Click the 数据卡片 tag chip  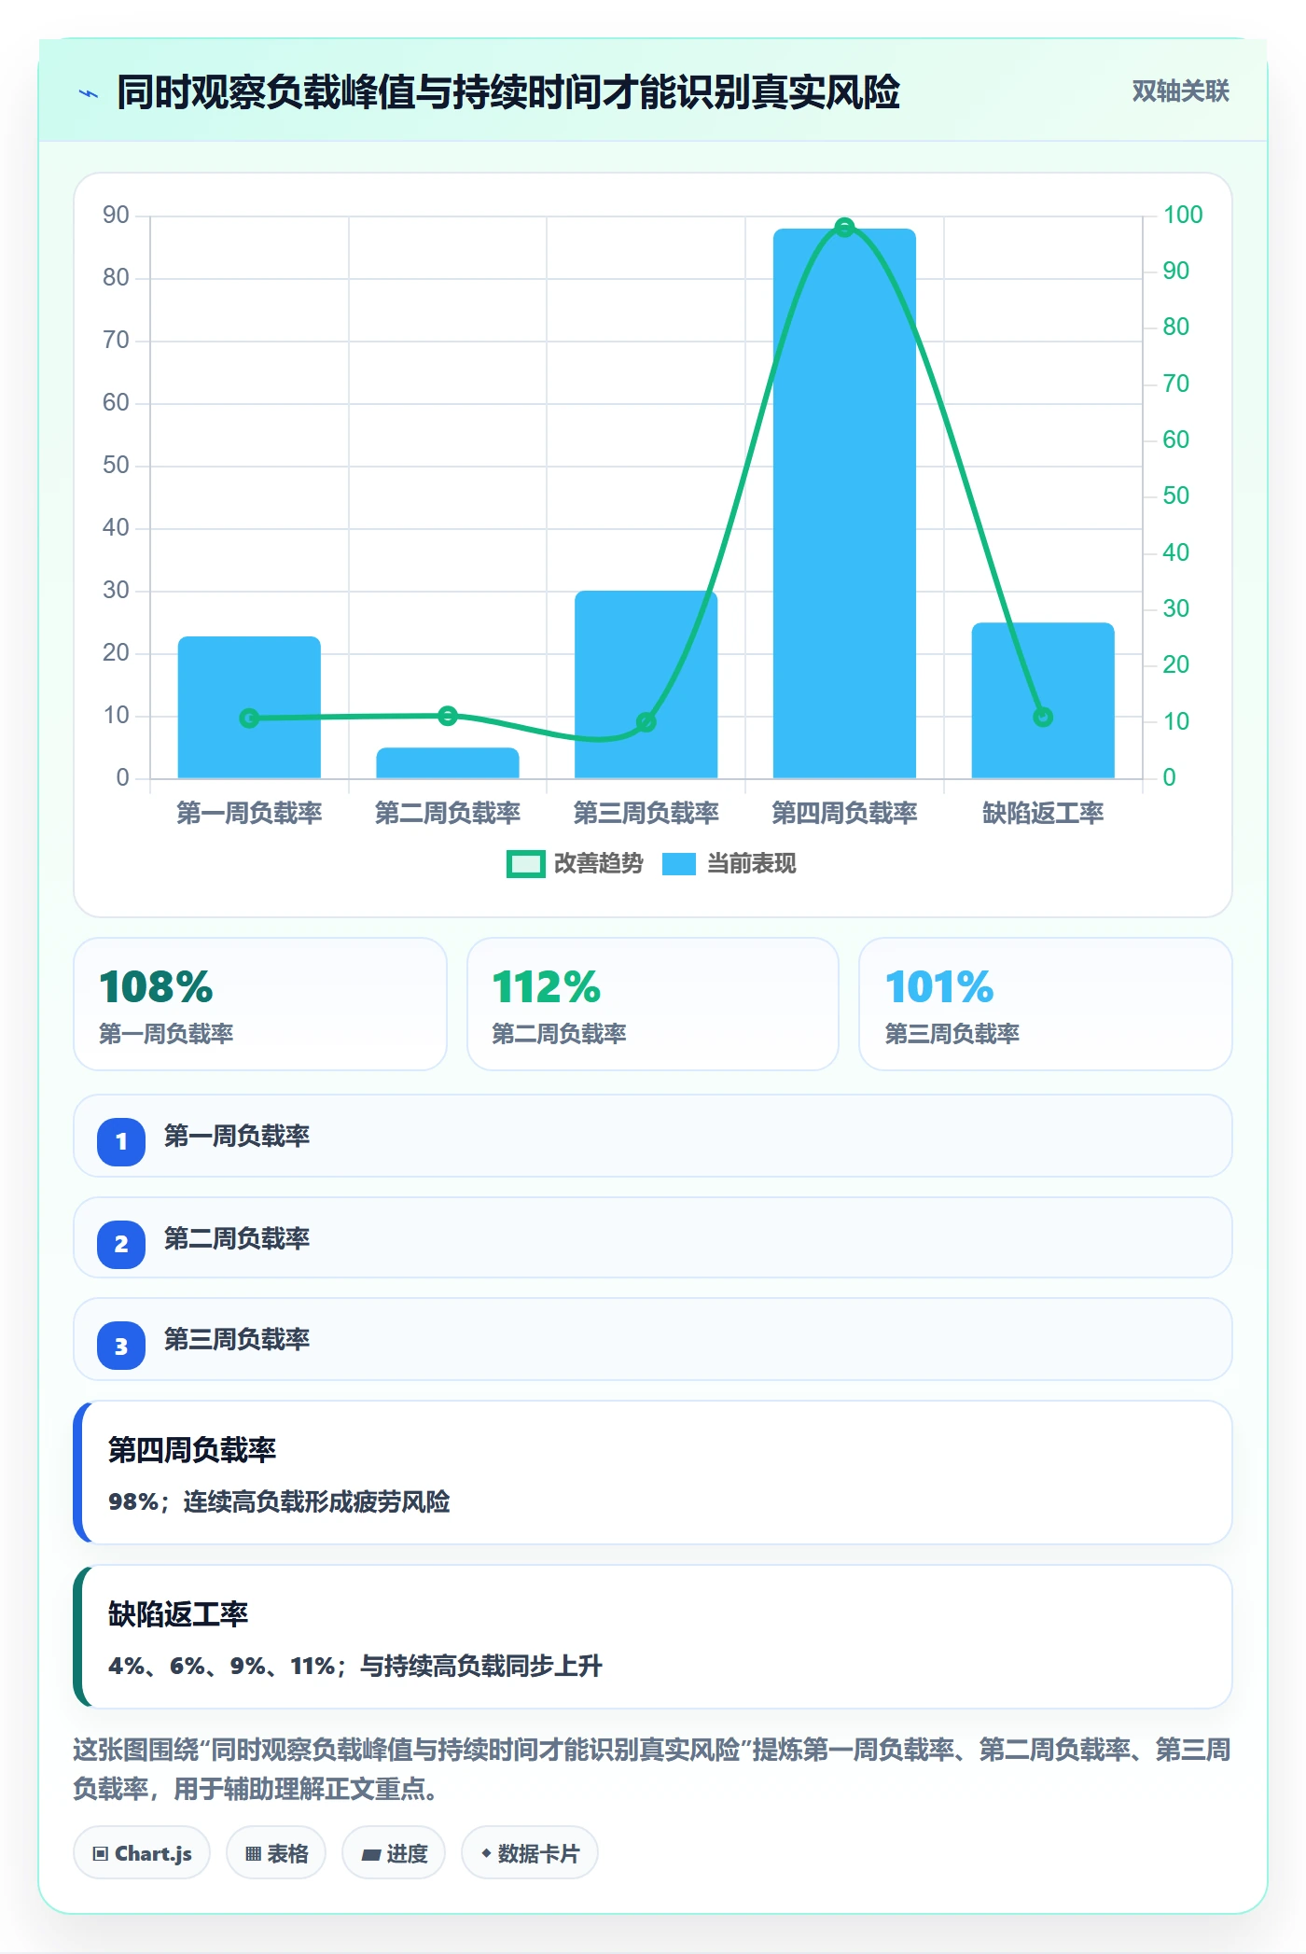pyautogui.click(x=530, y=1853)
